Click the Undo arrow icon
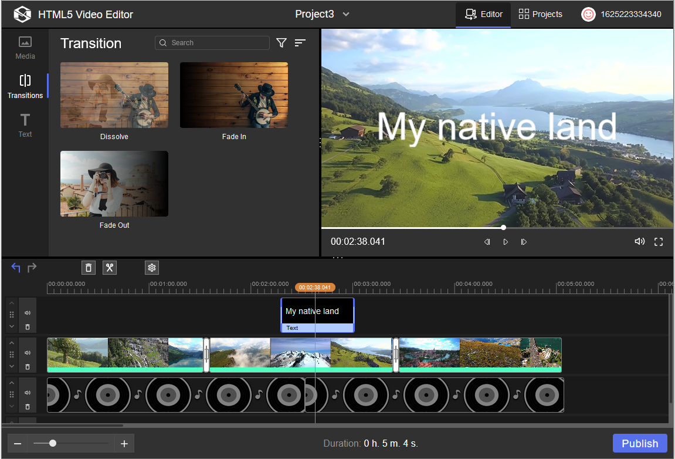675x459 pixels. [15, 267]
